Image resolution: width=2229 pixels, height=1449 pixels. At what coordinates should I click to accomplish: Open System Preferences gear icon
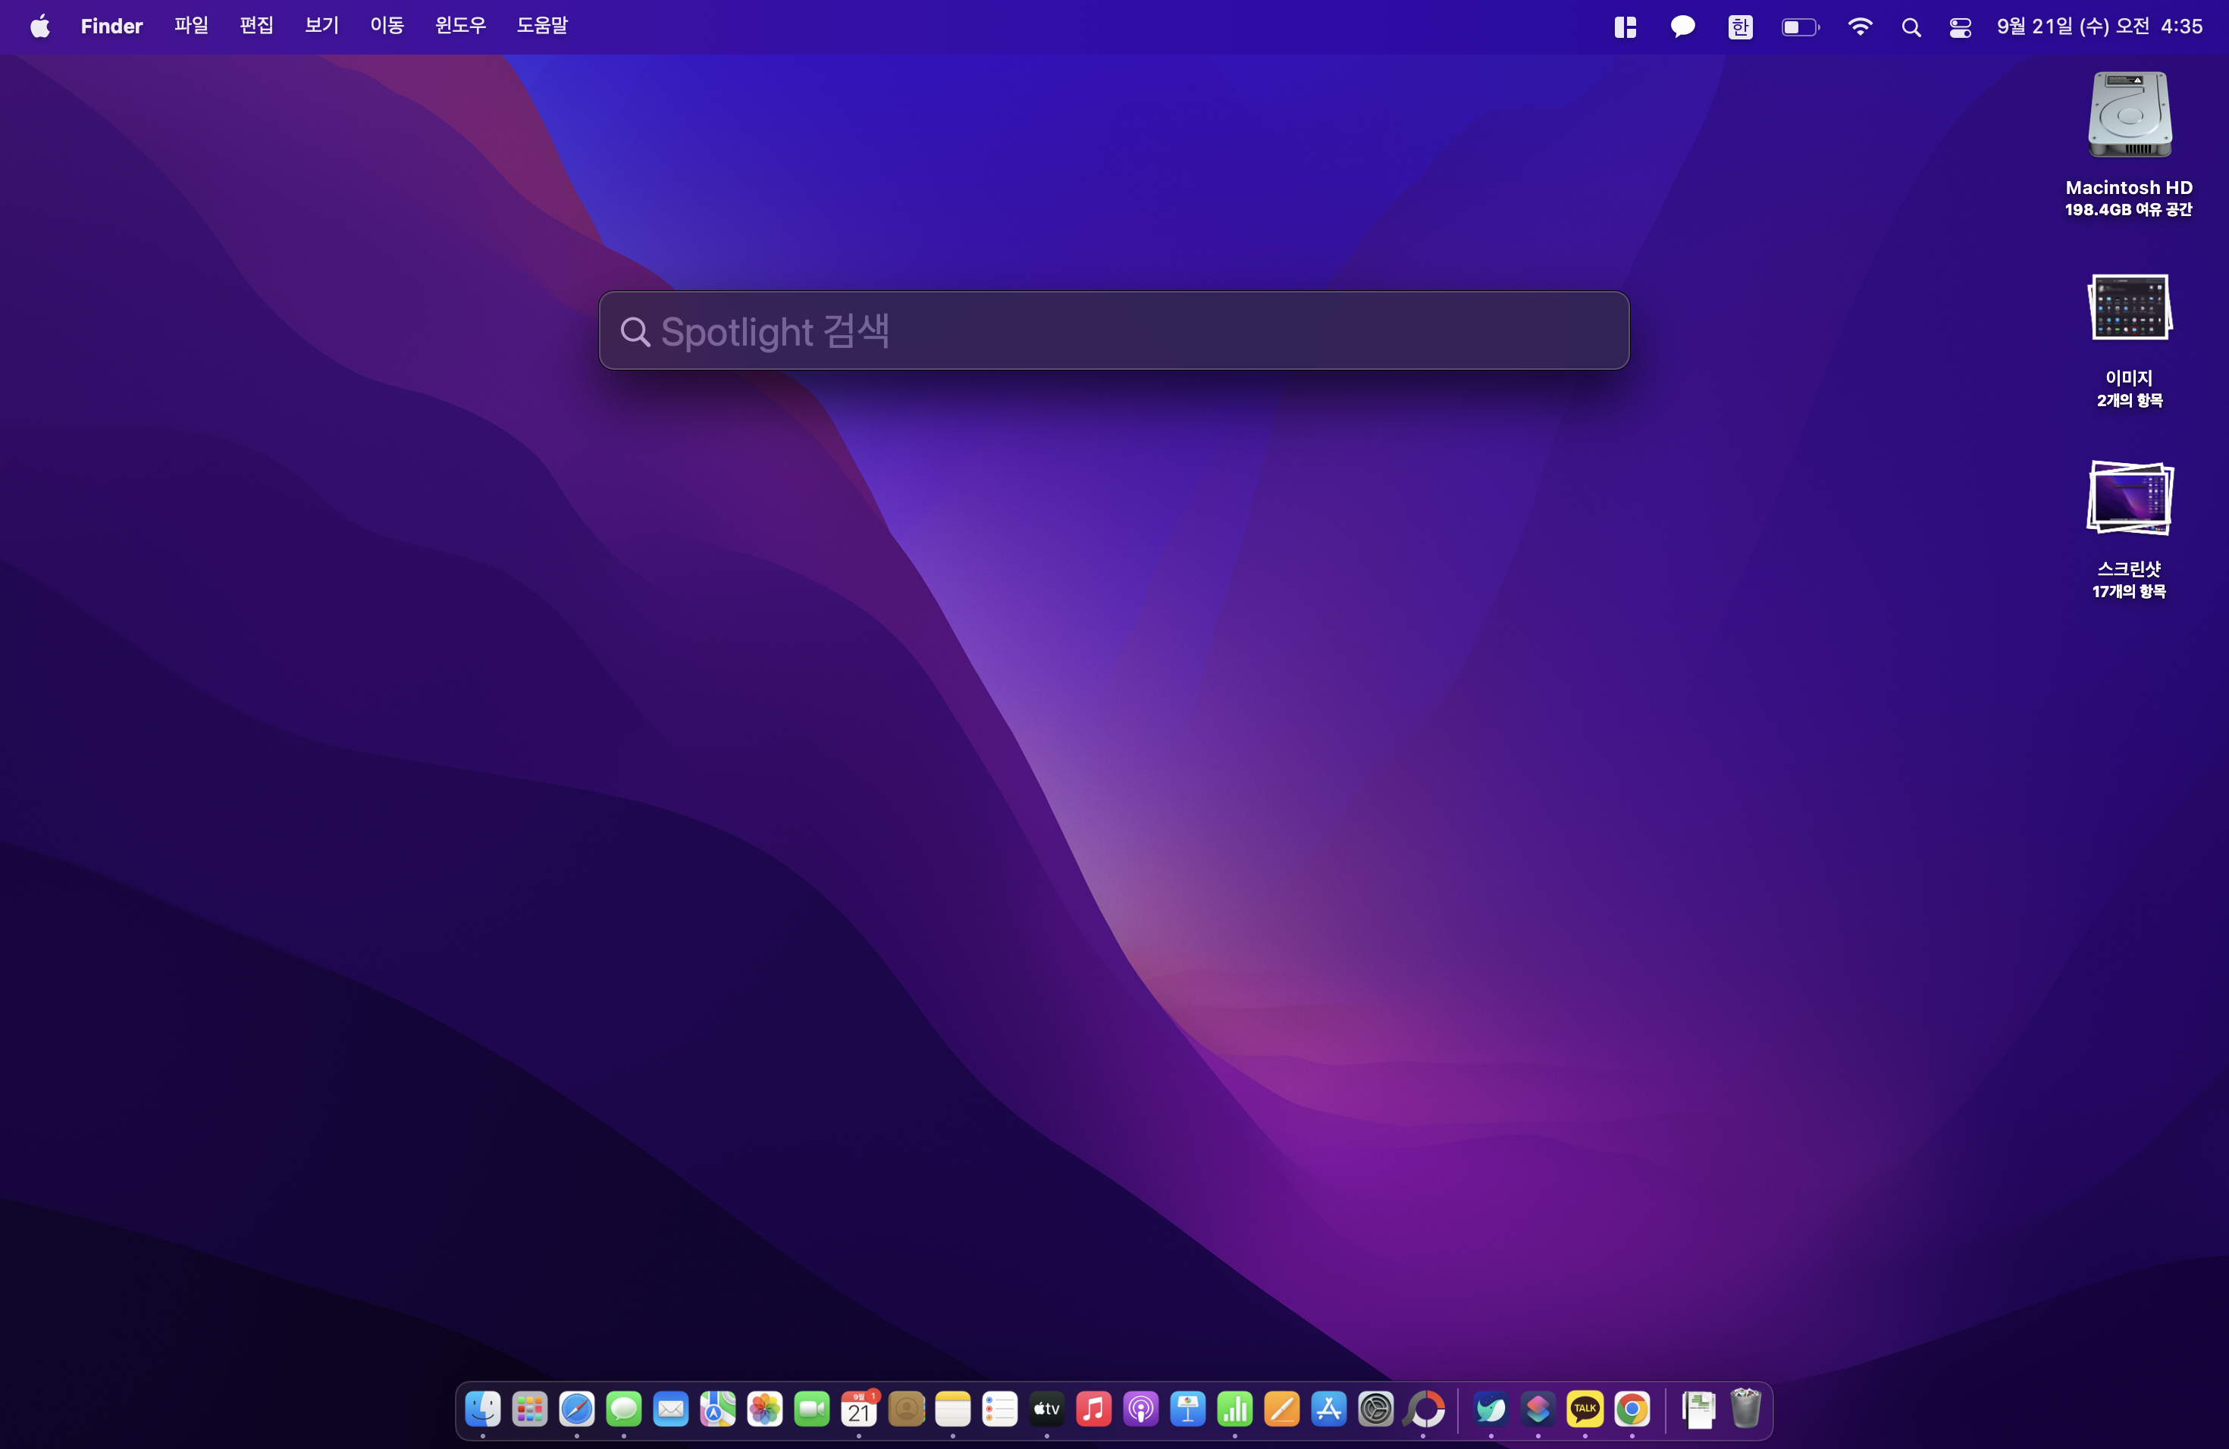(x=1376, y=1409)
